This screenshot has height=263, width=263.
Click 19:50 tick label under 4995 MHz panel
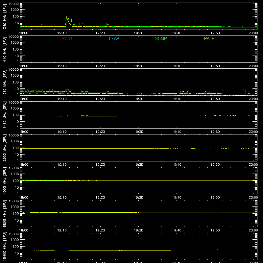(215, 198)
